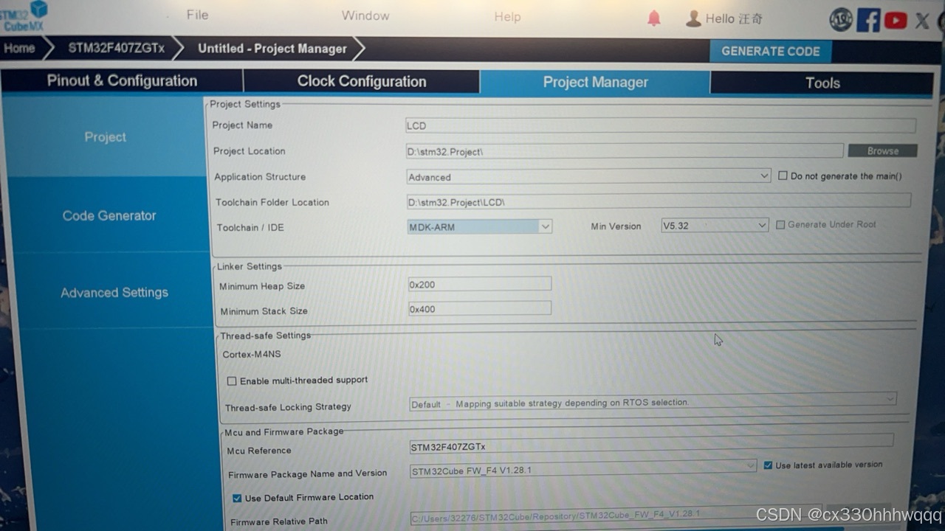Open the Facebook icon link

[x=868, y=19]
